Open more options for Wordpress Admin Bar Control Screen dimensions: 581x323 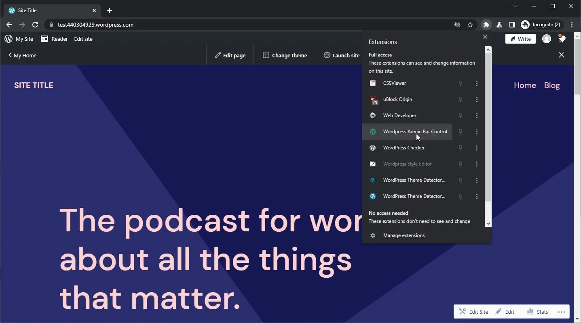(x=477, y=132)
